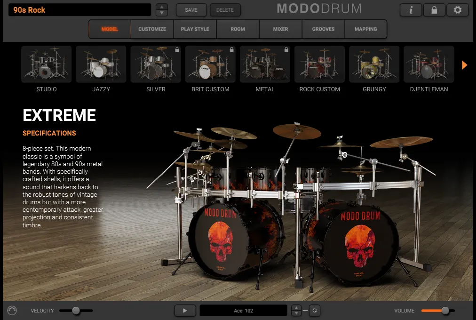Click the Volume slider knob
Viewport: 476px width, 320px height.
coord(445,311)
